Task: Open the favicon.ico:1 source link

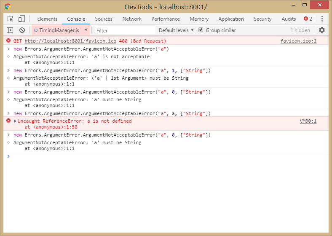Action: [298, 41]
